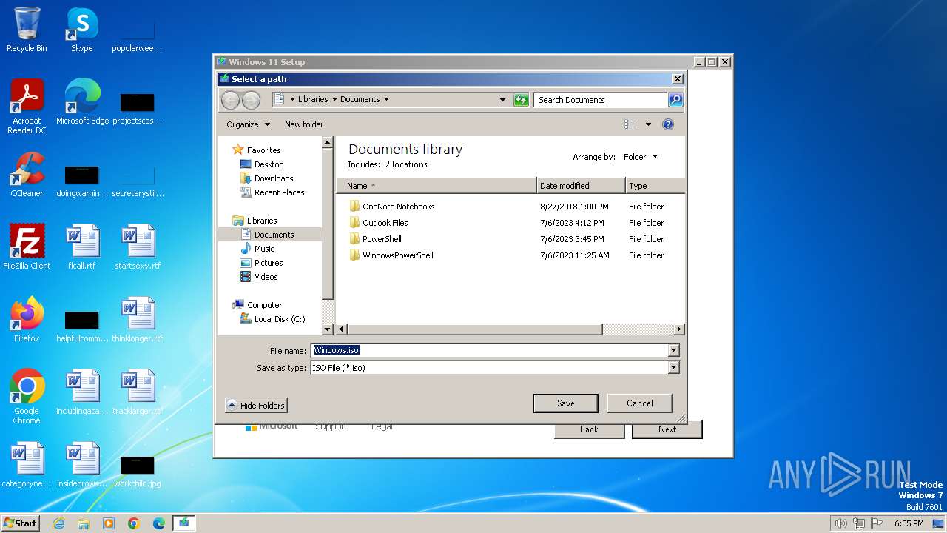This screenshot has height=533, width=947.
Task: Expand the address bar history dropdown
Action: [x=503, y=100]
